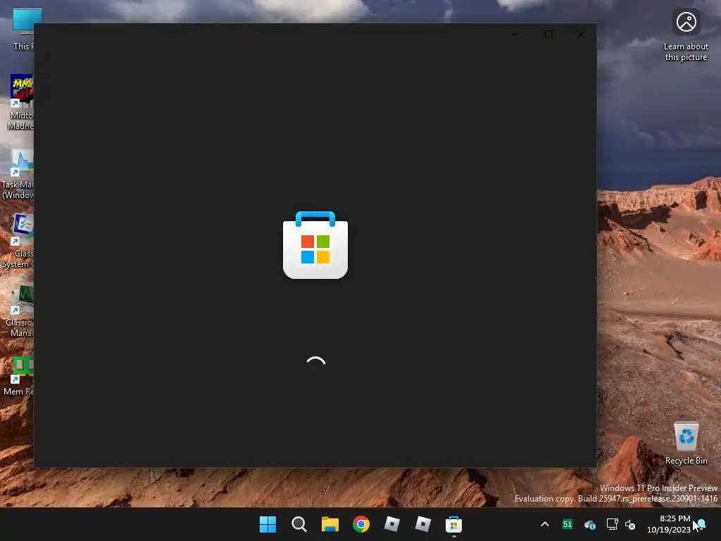Click the muted volume tray icon
The width and height of the screenshot is (721, 541).
click(630, 524)
